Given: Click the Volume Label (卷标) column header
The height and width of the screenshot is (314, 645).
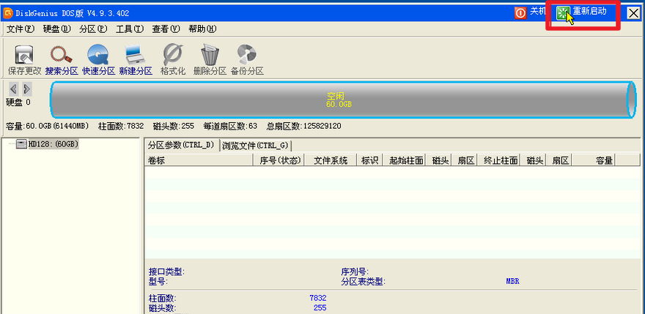Looking at the screenshot, I should 199,160.
